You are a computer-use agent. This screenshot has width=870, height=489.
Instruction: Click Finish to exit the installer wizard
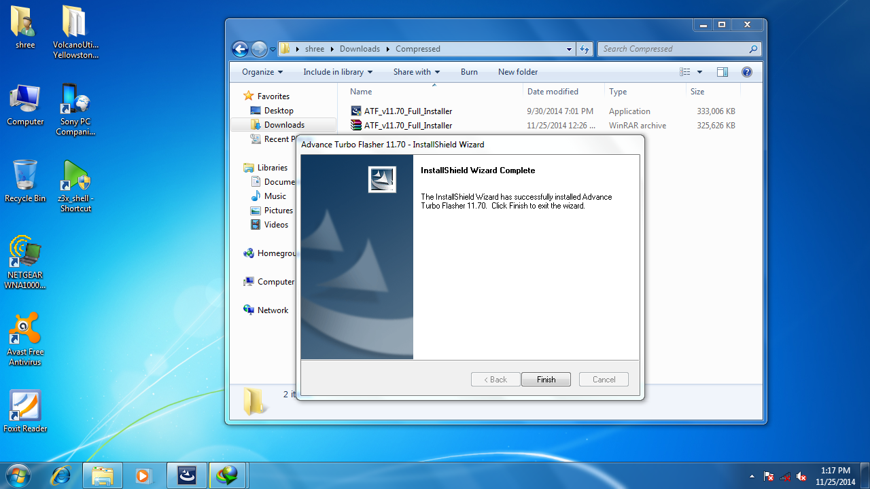(x=546, y=380)
